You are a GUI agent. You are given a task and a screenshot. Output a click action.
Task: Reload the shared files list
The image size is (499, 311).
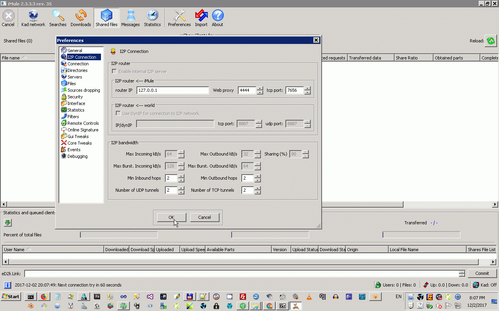point(490,41)
